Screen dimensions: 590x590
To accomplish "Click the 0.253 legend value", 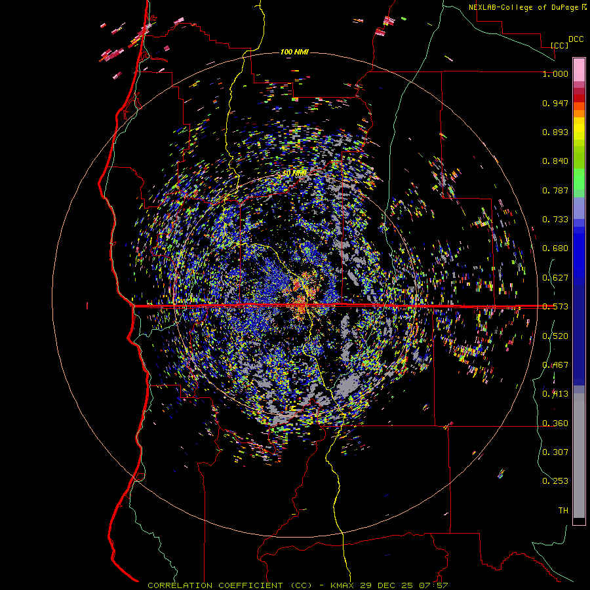I will [555, 481].
